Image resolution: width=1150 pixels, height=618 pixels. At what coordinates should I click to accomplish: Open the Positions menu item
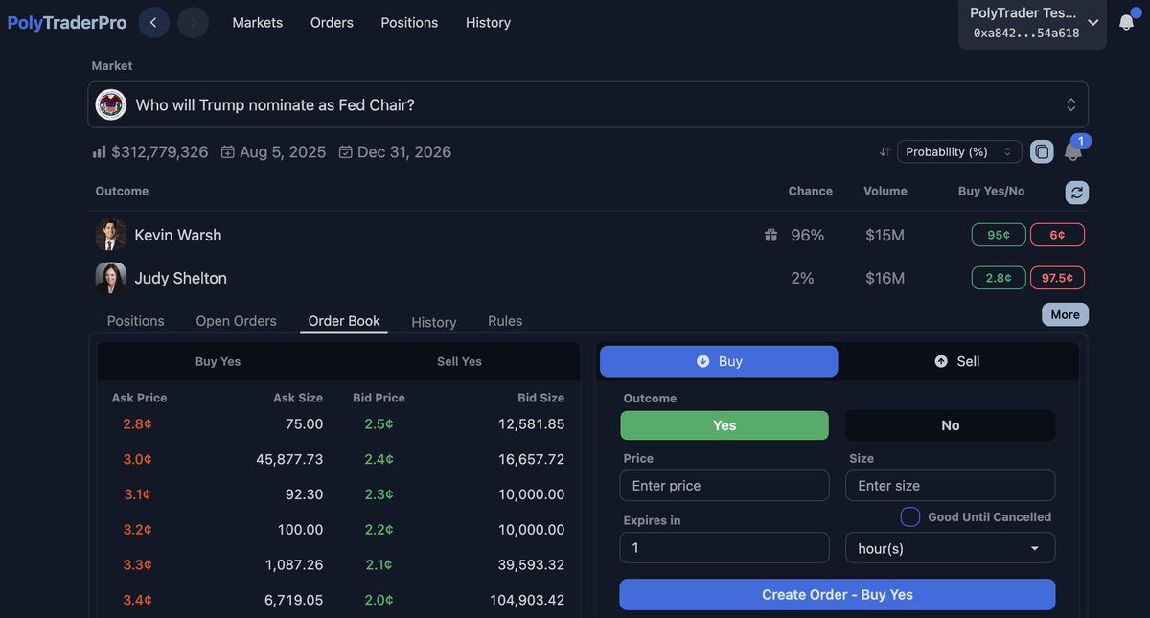click(x=409, y=22)
